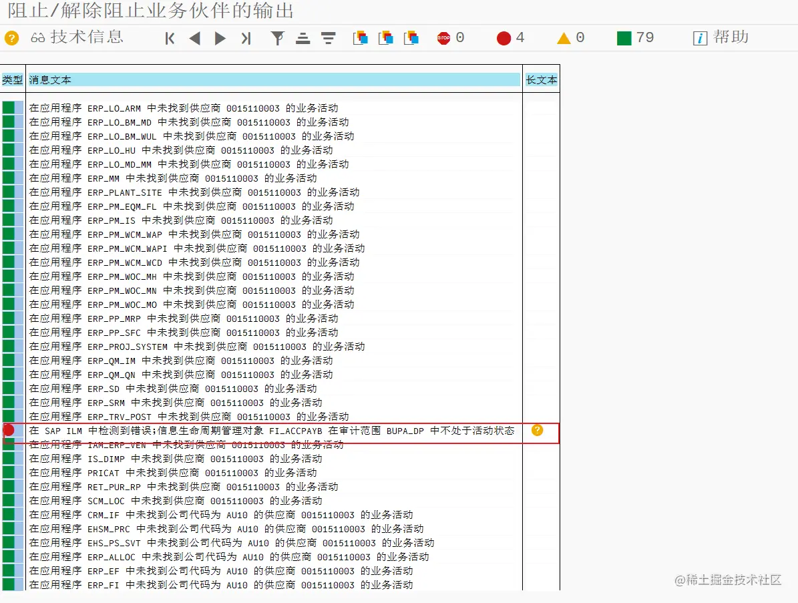Image resolution: width=798 pixels, height=603 pixels.
Task: Select row with ERP_PROJ_SYSTEM message
Action: [x=197, y=347]
